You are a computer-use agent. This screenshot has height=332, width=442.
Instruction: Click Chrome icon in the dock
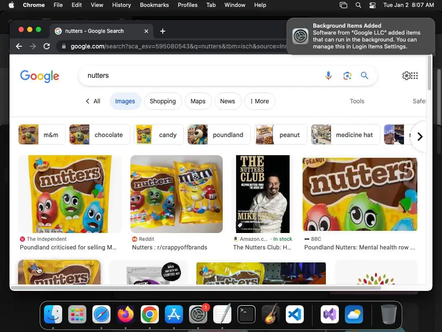[x=150, y=314]
